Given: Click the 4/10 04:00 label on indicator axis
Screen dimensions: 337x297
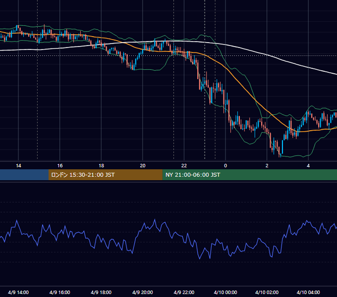Looking at the screenshot, I should pyautogui.click(x=308, y=292).
